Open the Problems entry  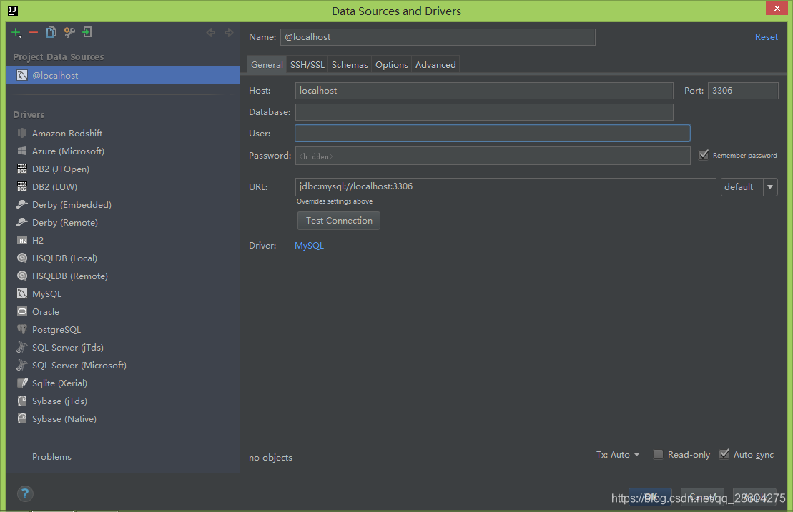tap(51, 456)
